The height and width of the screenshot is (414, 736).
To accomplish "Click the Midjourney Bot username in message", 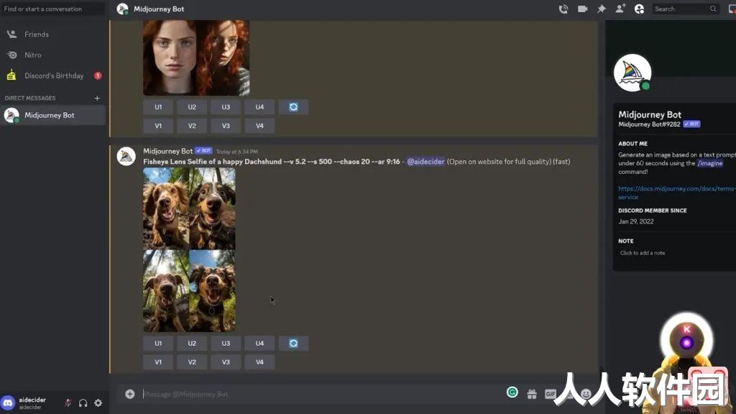I will point(168,151).
